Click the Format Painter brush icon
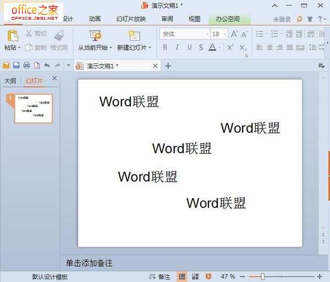 (59, 36)
